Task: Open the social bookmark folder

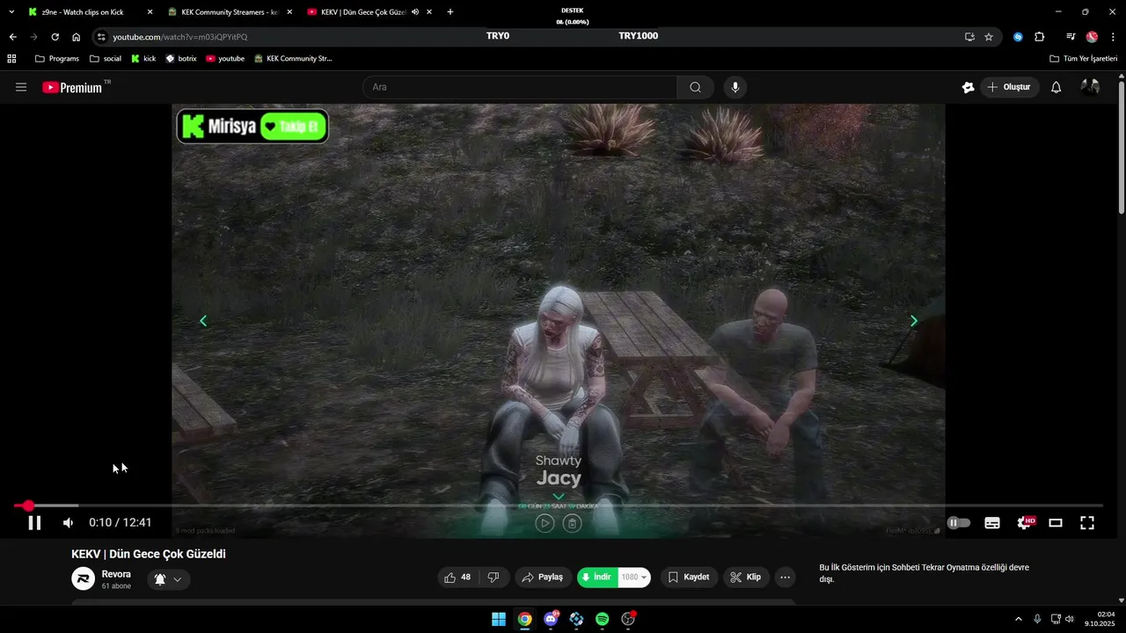Action: [106, 59]
